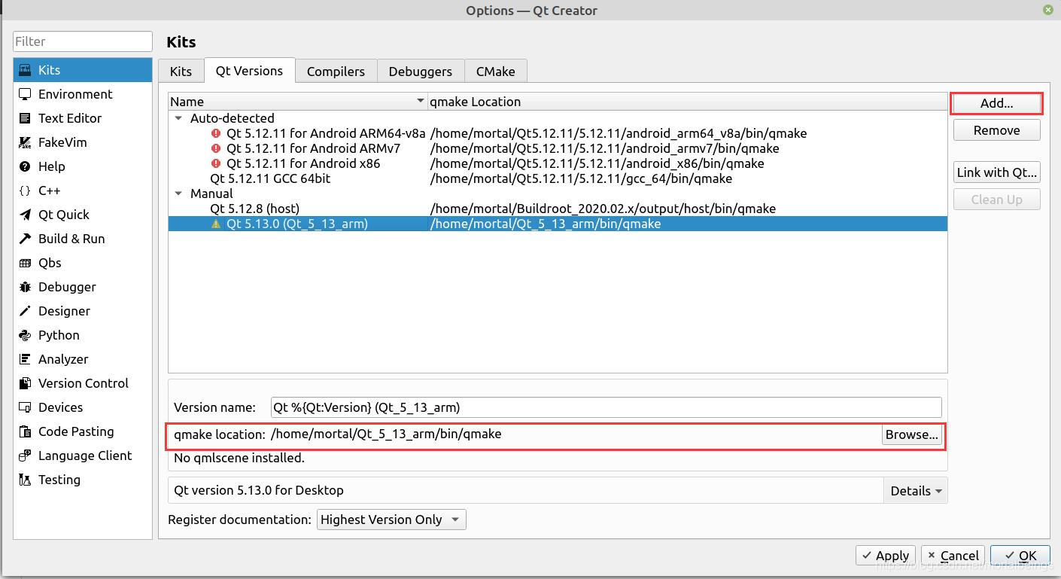Click error icon beside Android ARMv7 entry
This screenshot has width=1061, height=579.
click(x=216, y=148)
